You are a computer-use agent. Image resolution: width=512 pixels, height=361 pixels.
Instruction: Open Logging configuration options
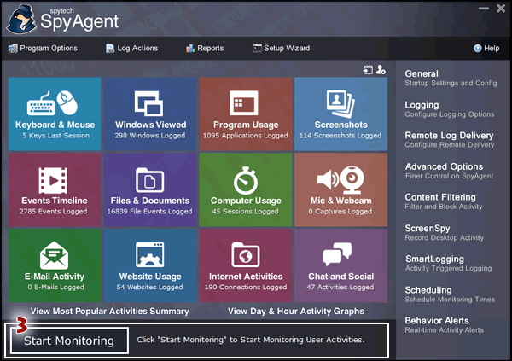pyautogui.click(x=450, y=109)
